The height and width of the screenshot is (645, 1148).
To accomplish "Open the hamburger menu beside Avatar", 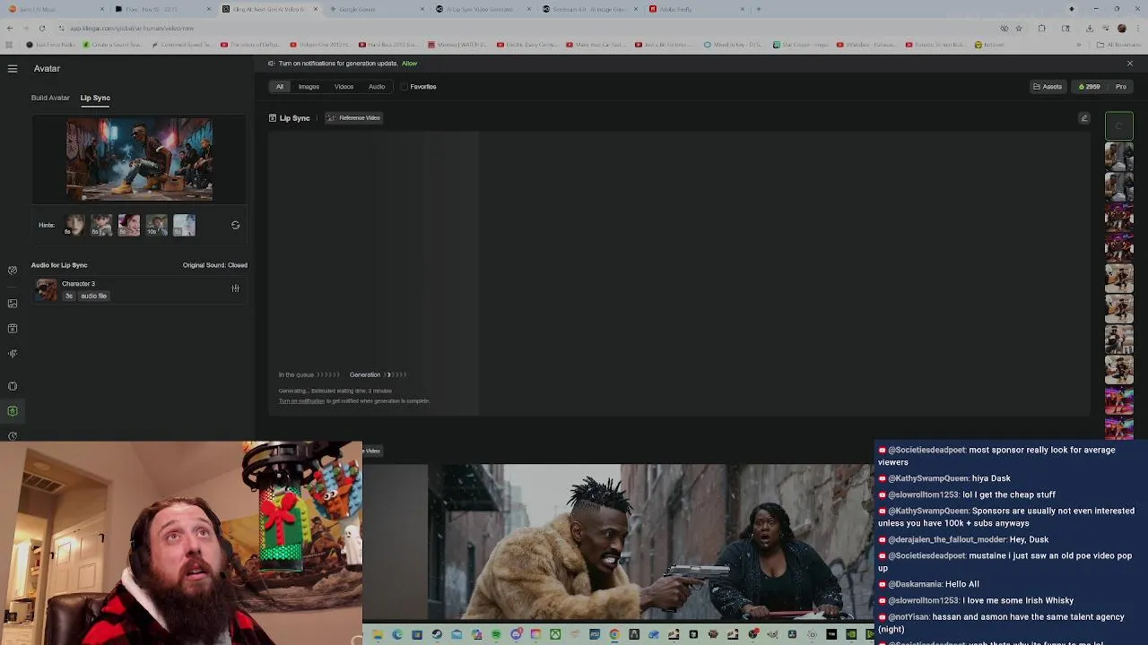I will 13,68.
